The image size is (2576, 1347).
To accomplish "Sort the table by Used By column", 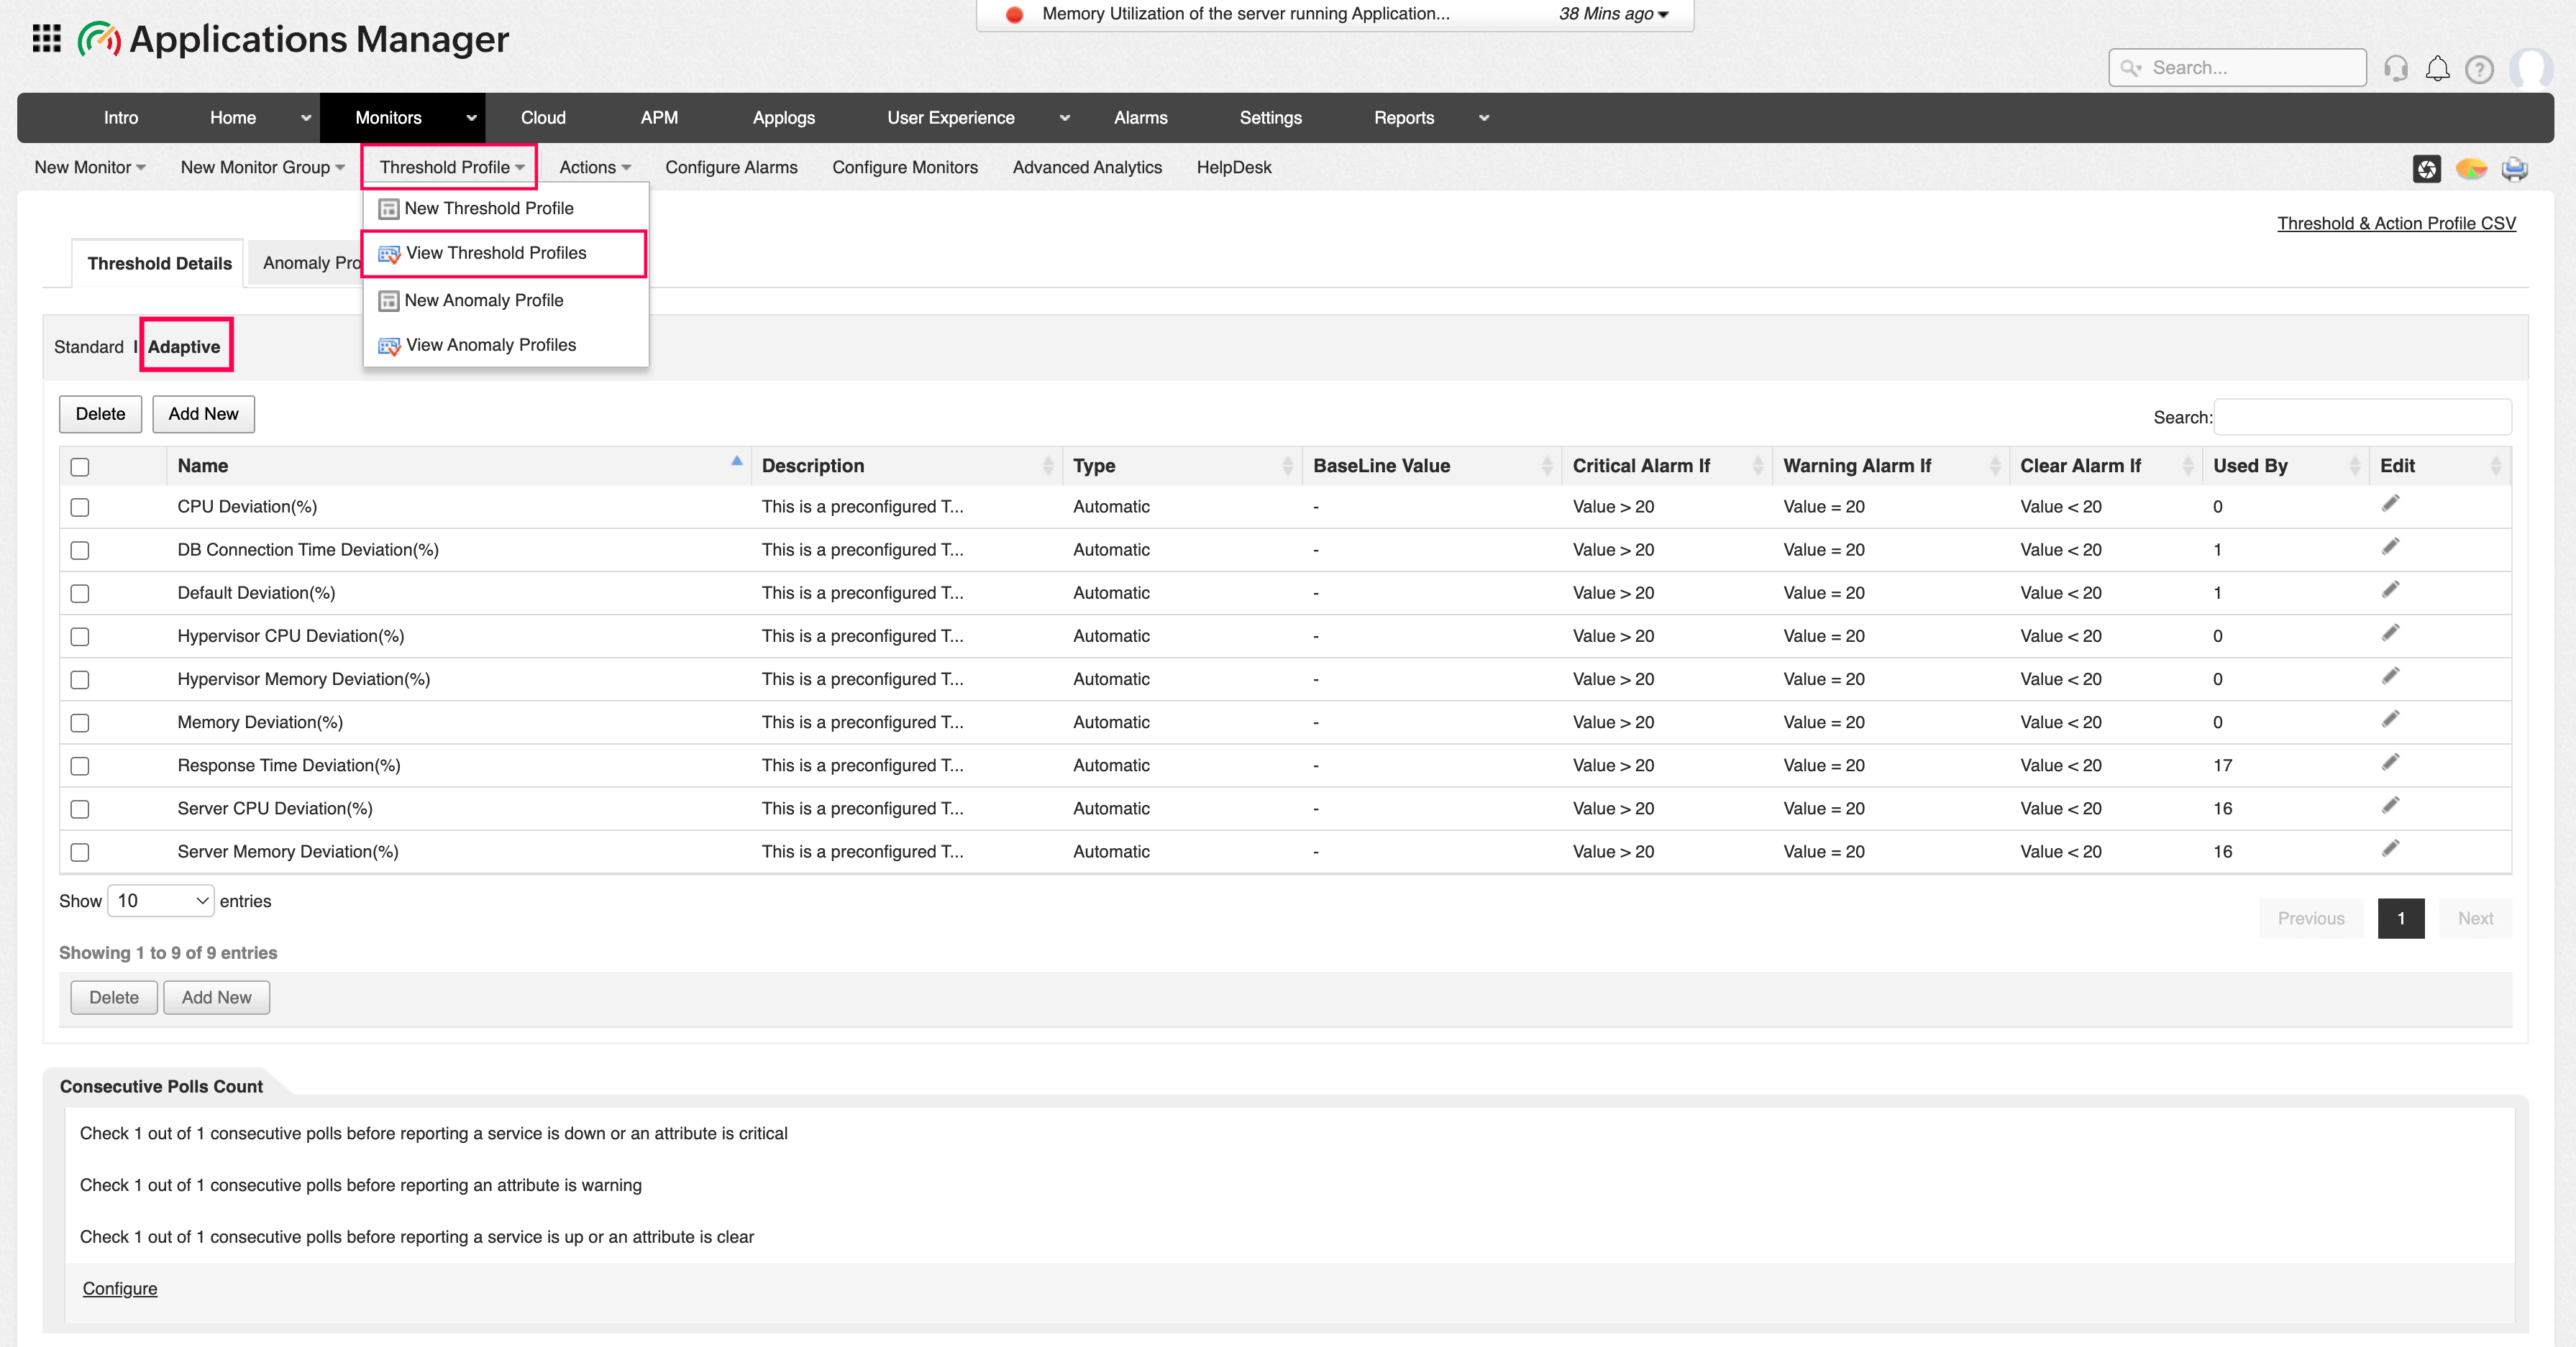I will (2285, 466).
